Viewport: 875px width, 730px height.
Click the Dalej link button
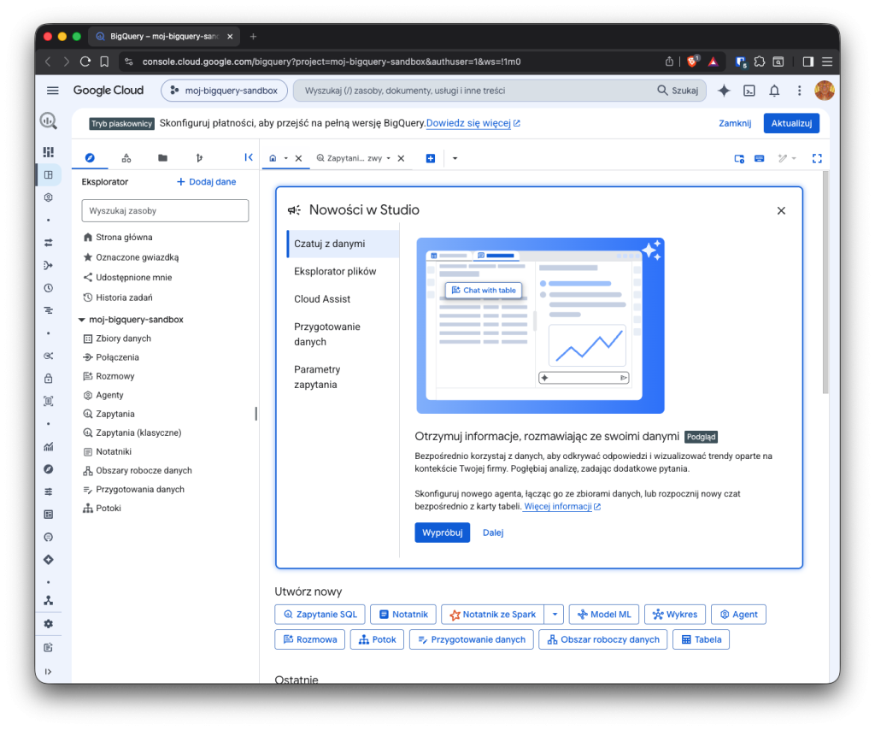point(493,533)
